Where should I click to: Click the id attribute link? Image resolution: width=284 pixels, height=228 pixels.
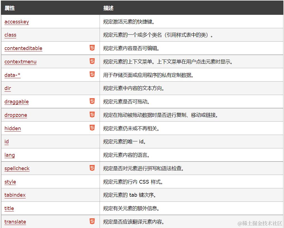click(x=6, y=142)
